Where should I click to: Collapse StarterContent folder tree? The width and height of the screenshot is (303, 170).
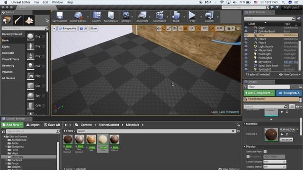point(4,136)
